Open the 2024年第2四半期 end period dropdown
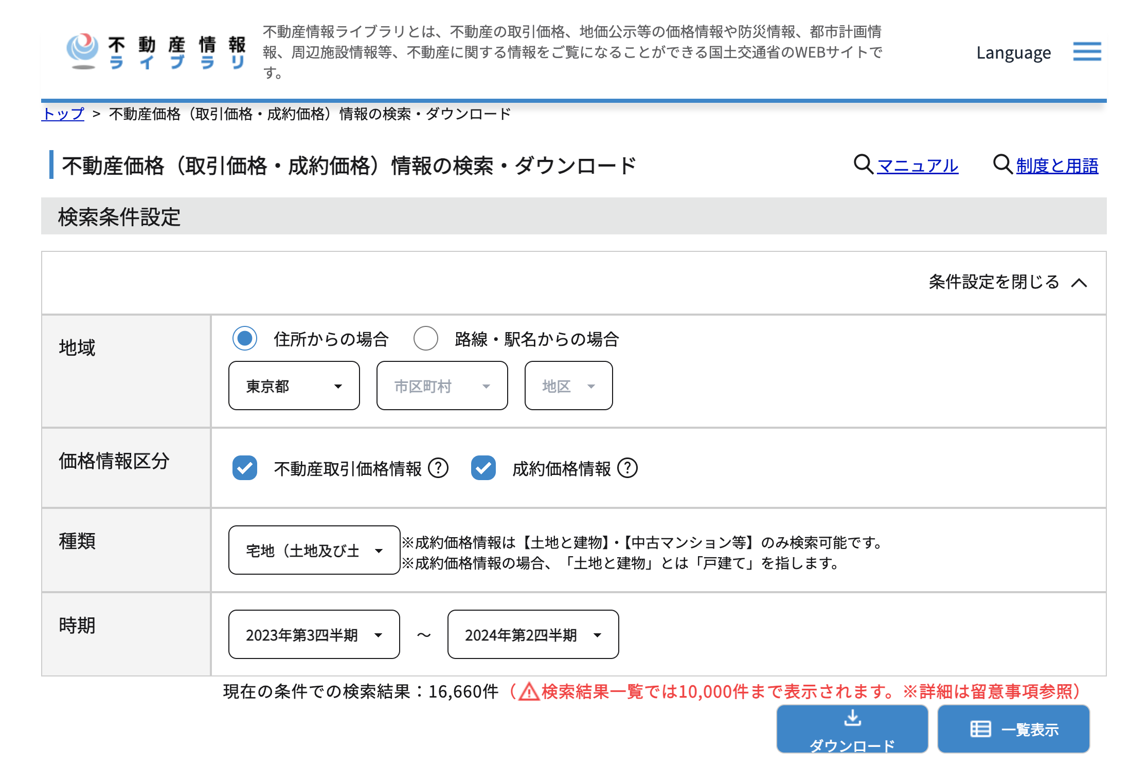Screen dimensions: 1148x769 pyautogui.click(x=533, y=634)
